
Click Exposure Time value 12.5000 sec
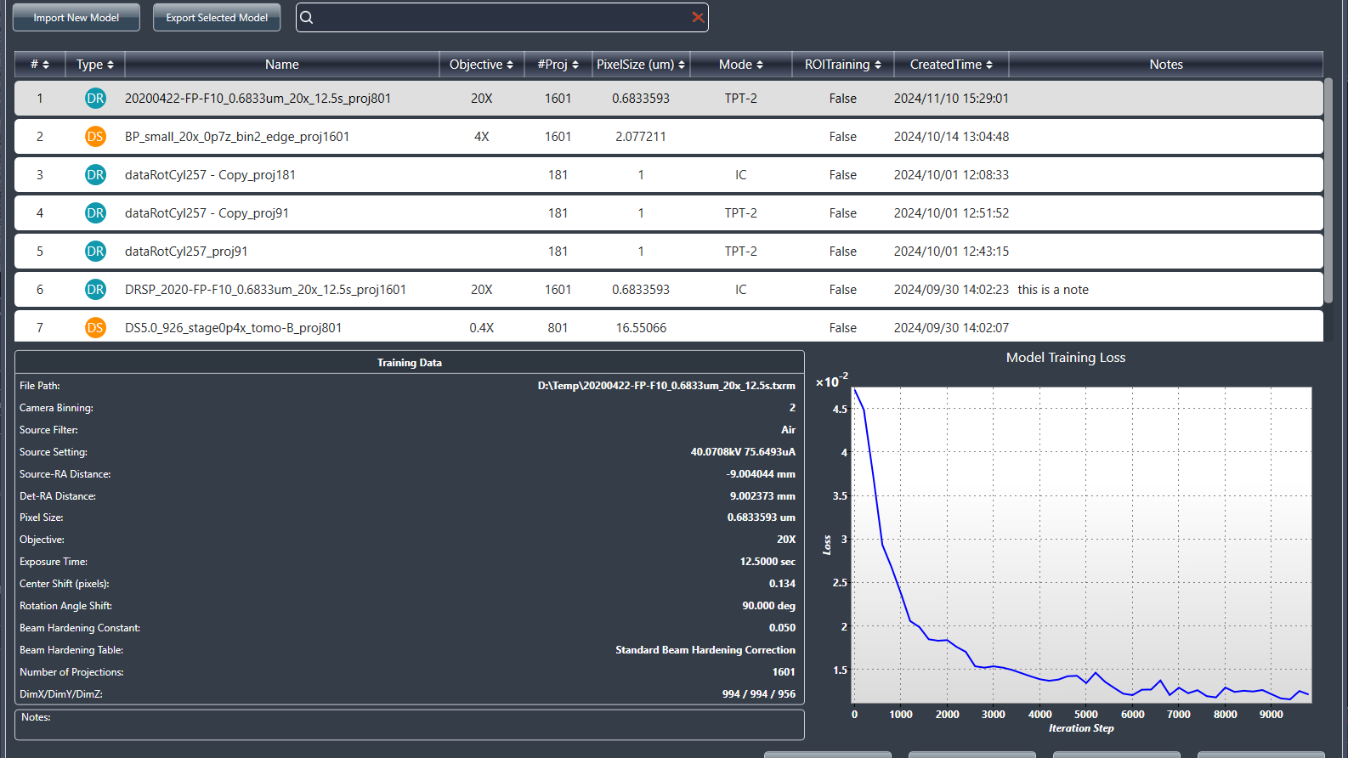coord(767,562)
